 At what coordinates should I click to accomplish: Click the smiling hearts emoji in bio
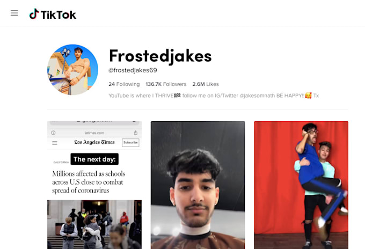pos(308,96)
